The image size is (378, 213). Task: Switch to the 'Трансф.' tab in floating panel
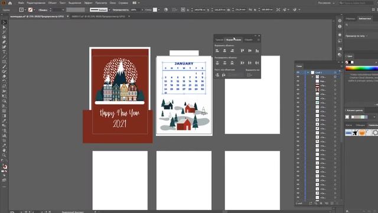[x=219, y=40]
